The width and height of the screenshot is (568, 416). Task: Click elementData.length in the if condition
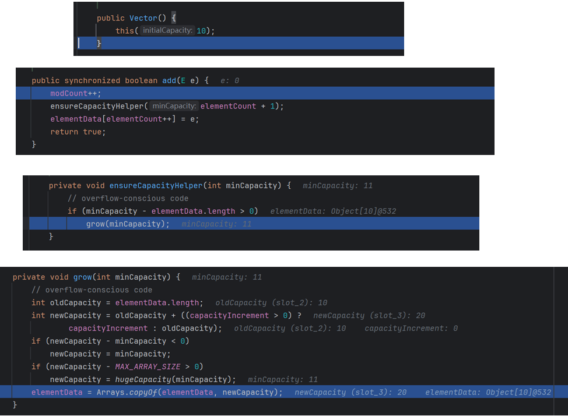(x=193, y=211)
